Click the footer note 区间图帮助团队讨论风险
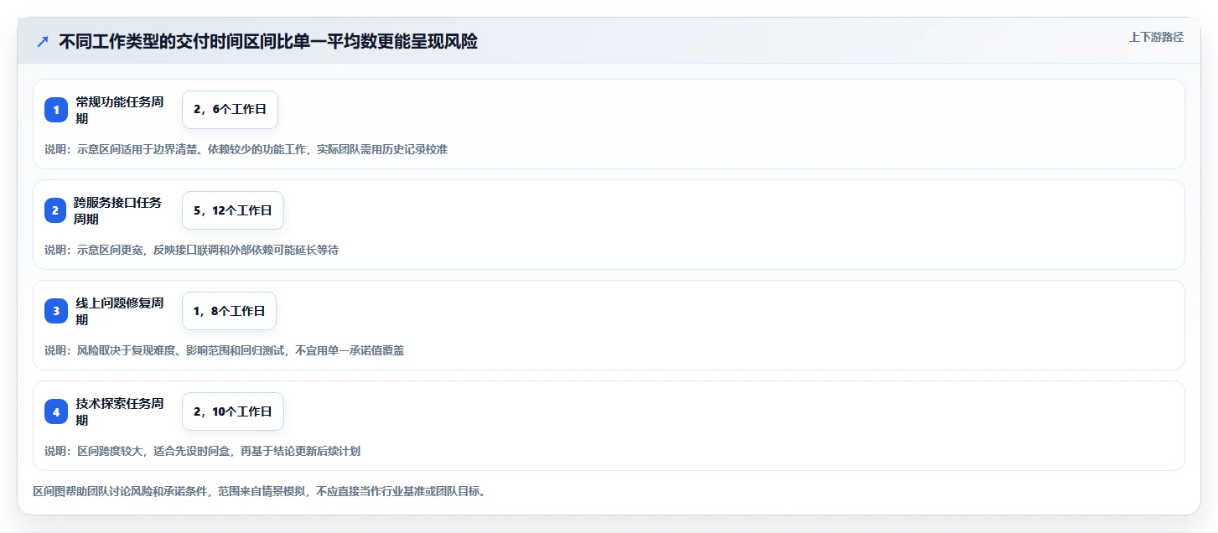This screenshot has height=533, width=1218. point(259,491)
